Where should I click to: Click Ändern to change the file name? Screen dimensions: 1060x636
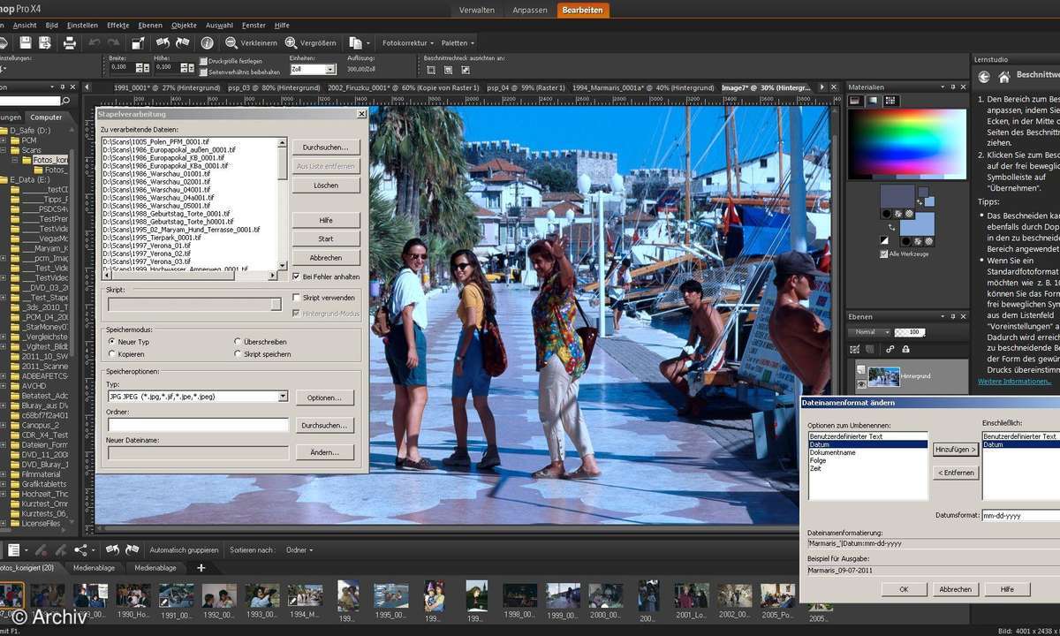325,452
